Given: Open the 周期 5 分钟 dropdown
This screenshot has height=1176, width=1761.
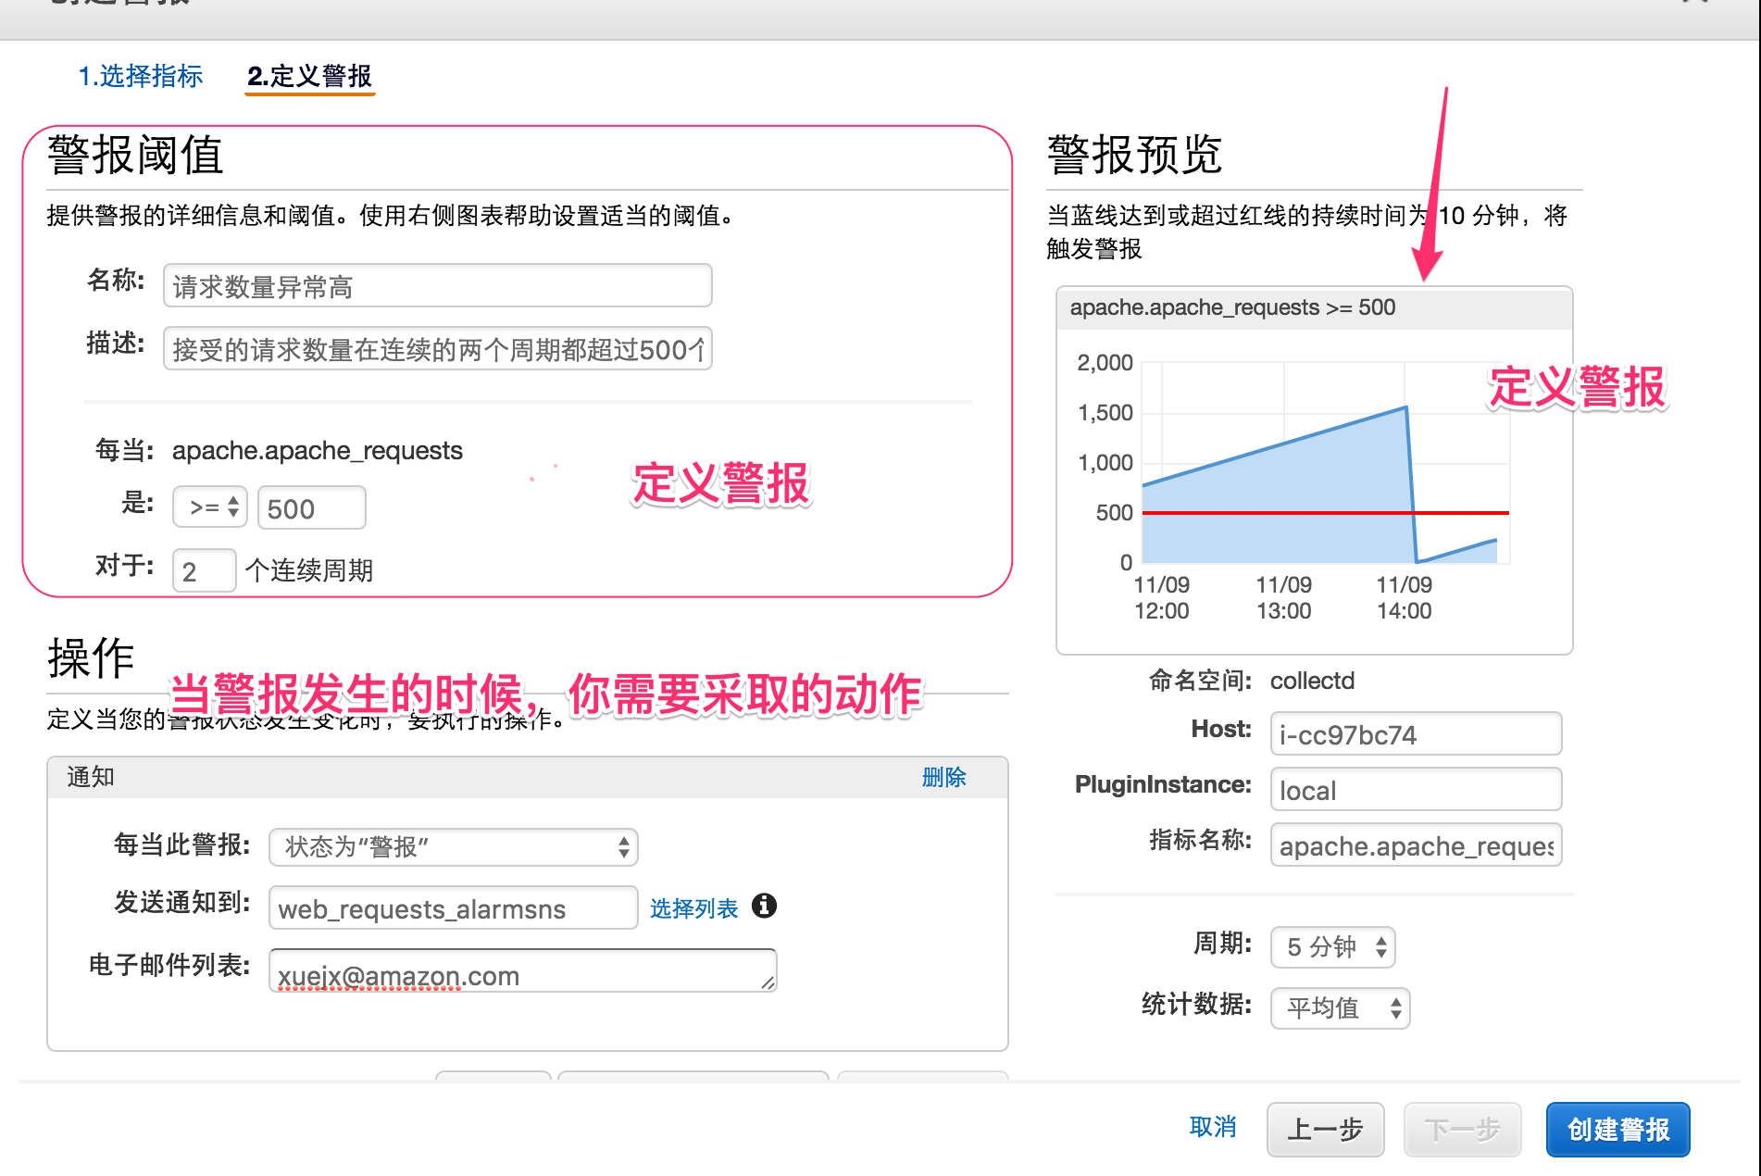Looking at the screenshot, I should click(1332, 946).
